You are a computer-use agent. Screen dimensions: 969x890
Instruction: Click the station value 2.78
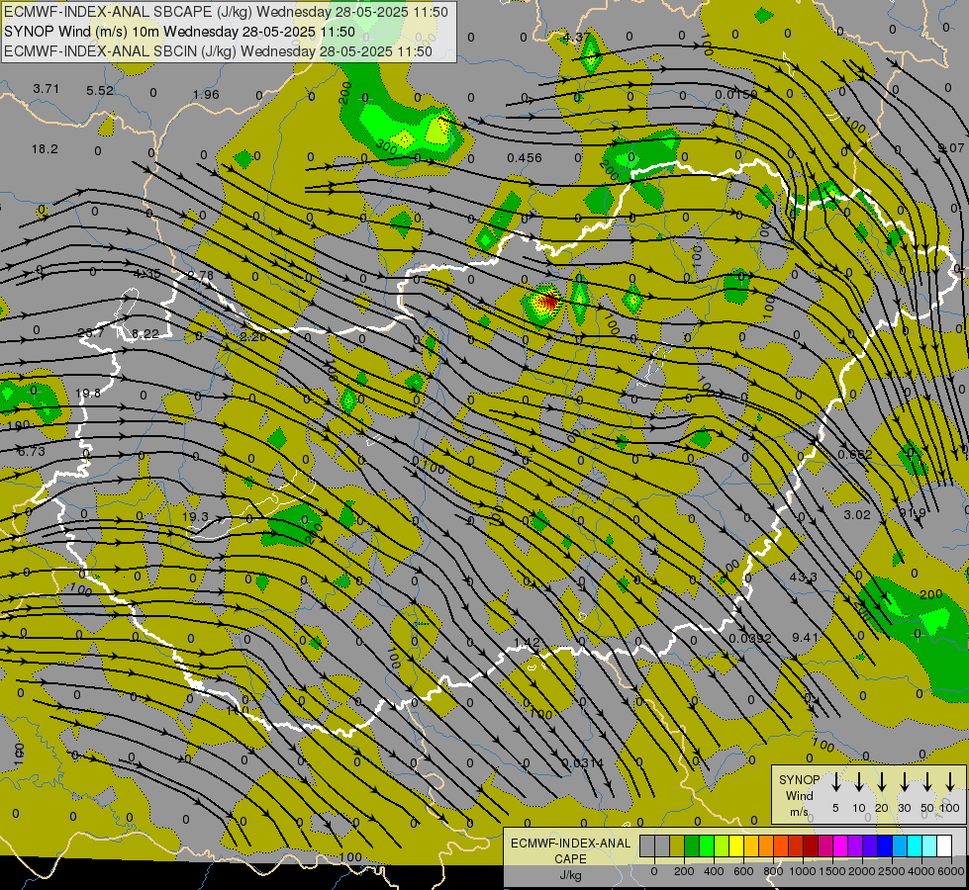[x=200, y=276]
